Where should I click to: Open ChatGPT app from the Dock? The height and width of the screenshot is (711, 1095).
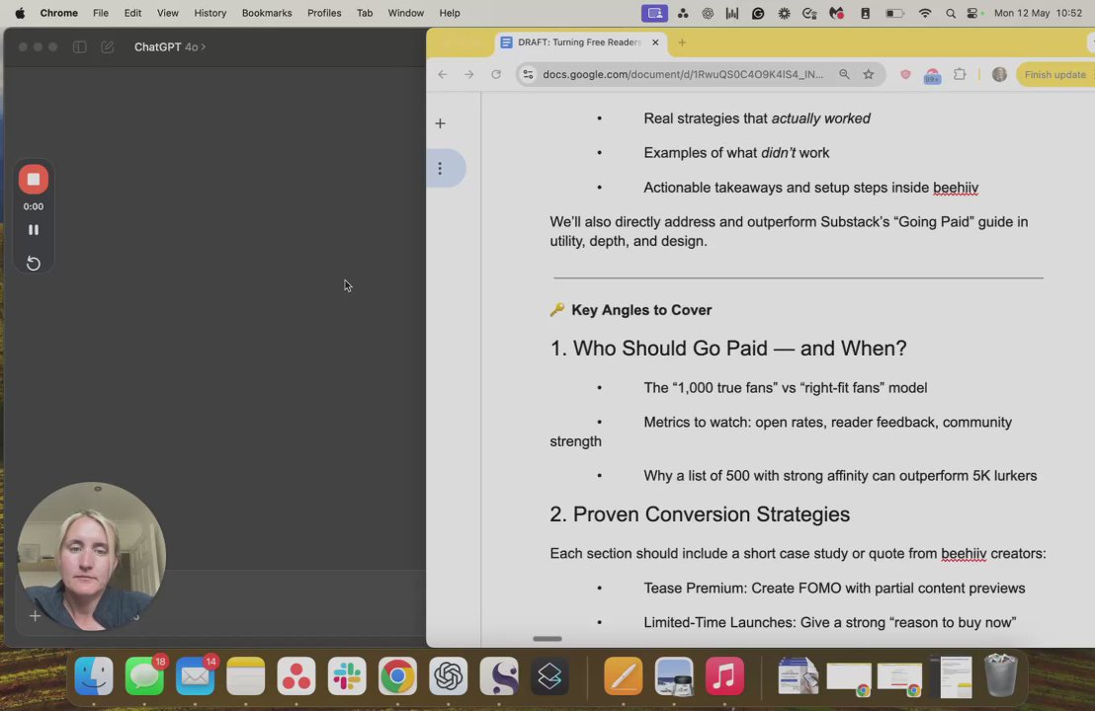click(449, 676)
